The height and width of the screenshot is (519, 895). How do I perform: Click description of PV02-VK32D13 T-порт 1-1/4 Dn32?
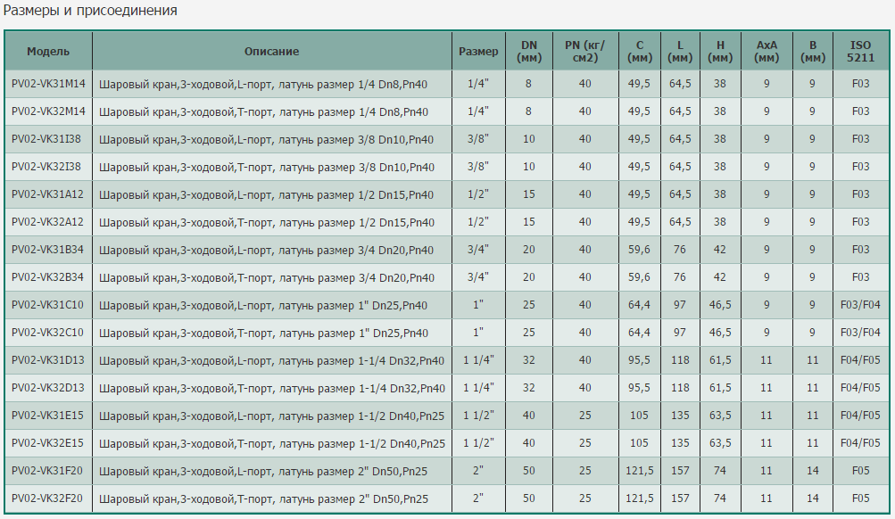tap(271, 388)
